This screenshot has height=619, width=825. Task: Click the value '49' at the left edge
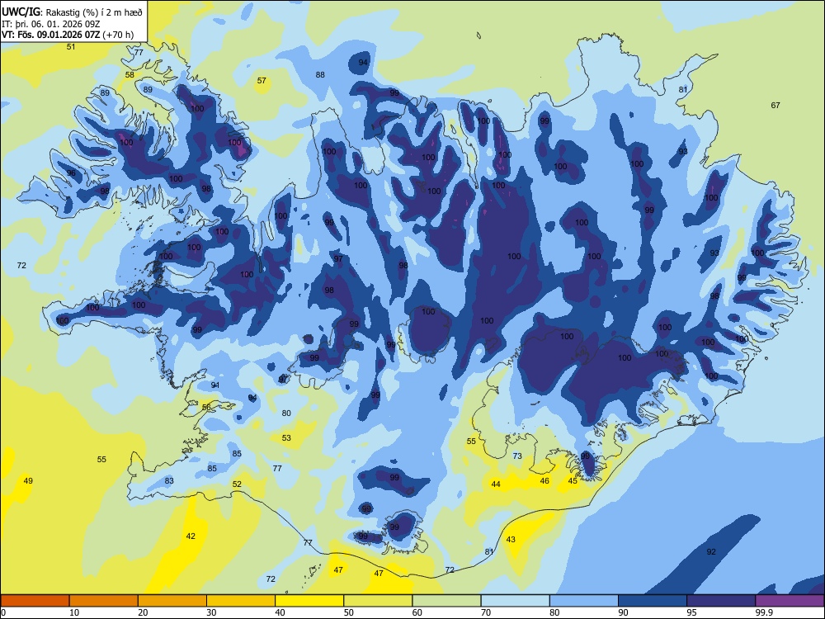(28, 480)
